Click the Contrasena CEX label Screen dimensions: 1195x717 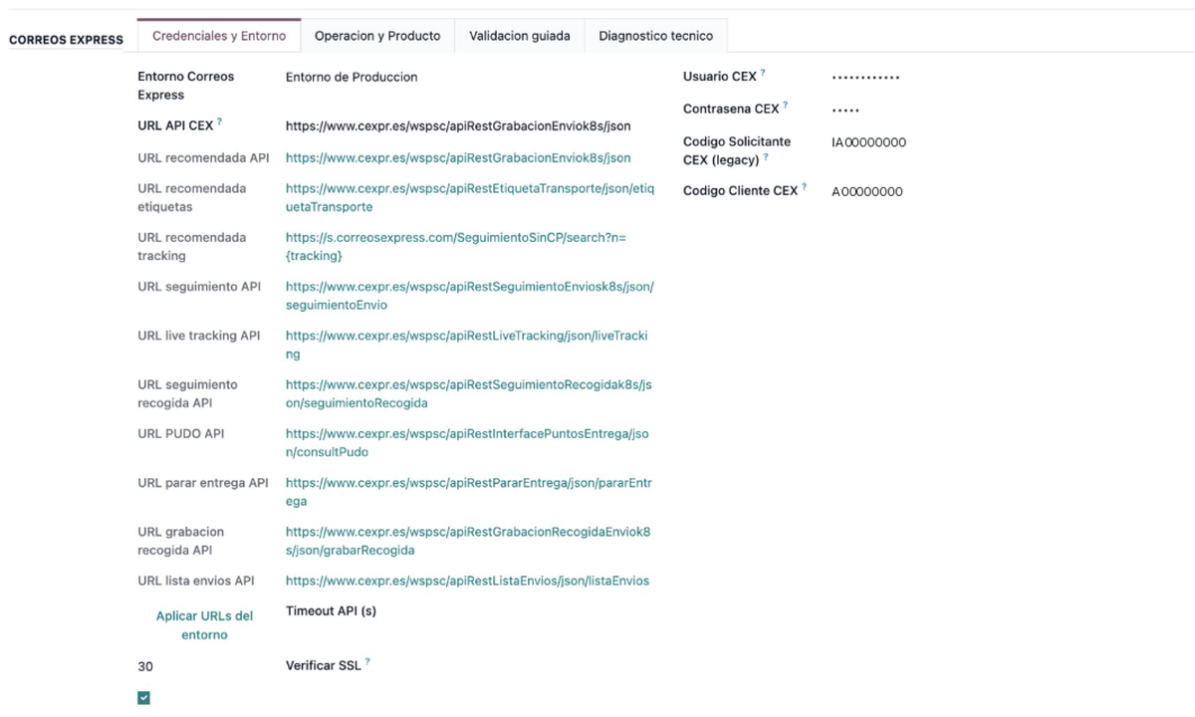click(x=731, y=109)
